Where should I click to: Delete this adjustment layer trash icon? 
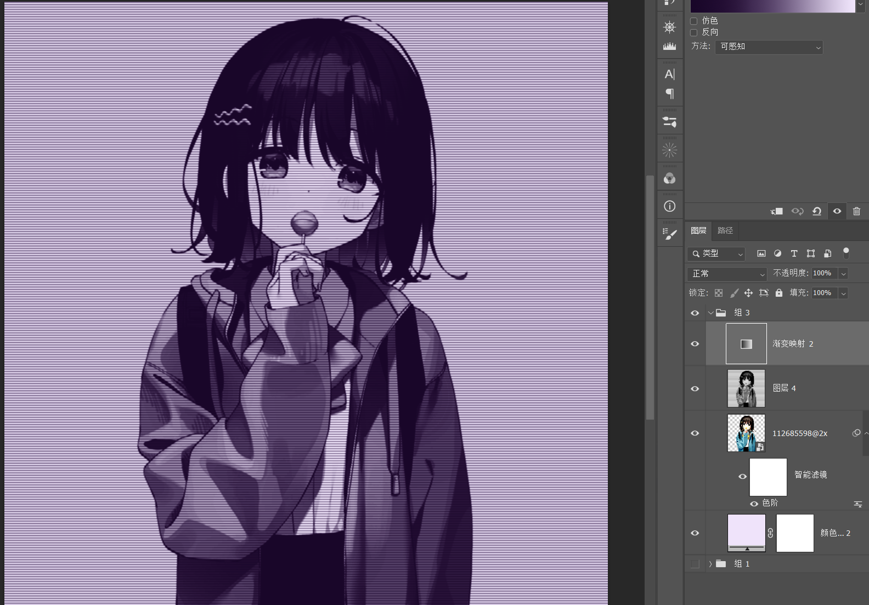point(856,211)
